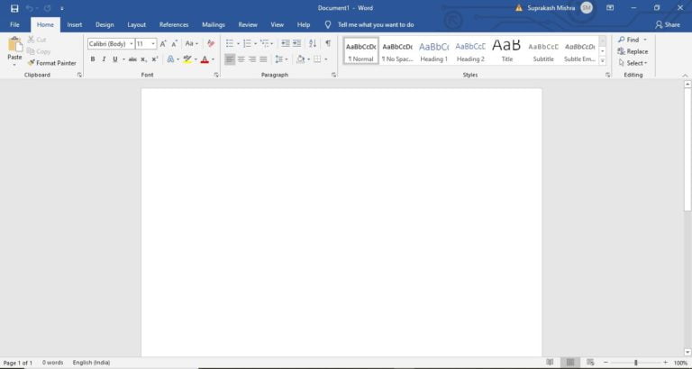Select Align Left paragraph button
The image size is (692, 369).
coord(230,59)
